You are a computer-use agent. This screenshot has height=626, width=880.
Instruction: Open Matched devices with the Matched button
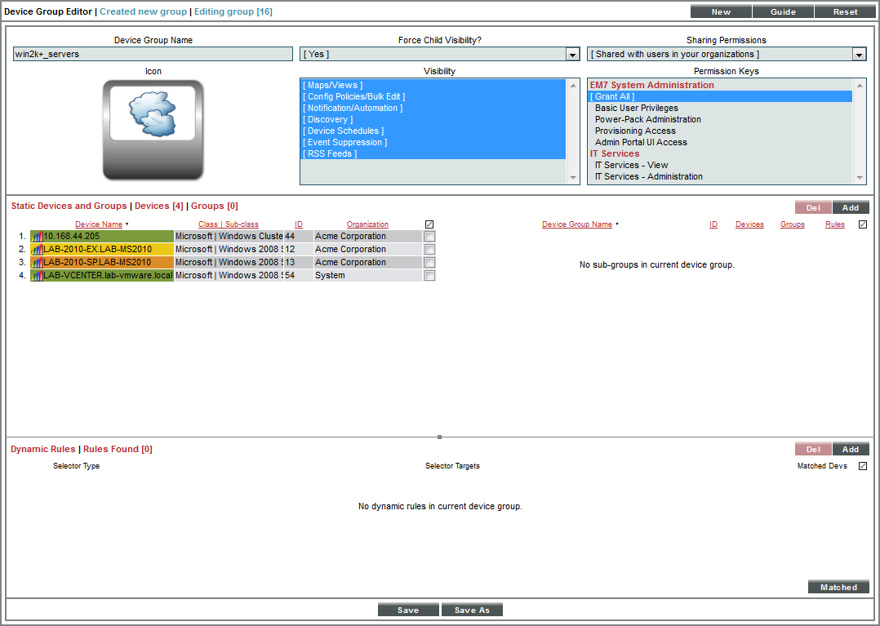838,586
